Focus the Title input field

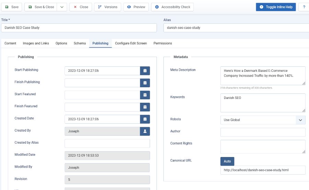tap(79, 28)
